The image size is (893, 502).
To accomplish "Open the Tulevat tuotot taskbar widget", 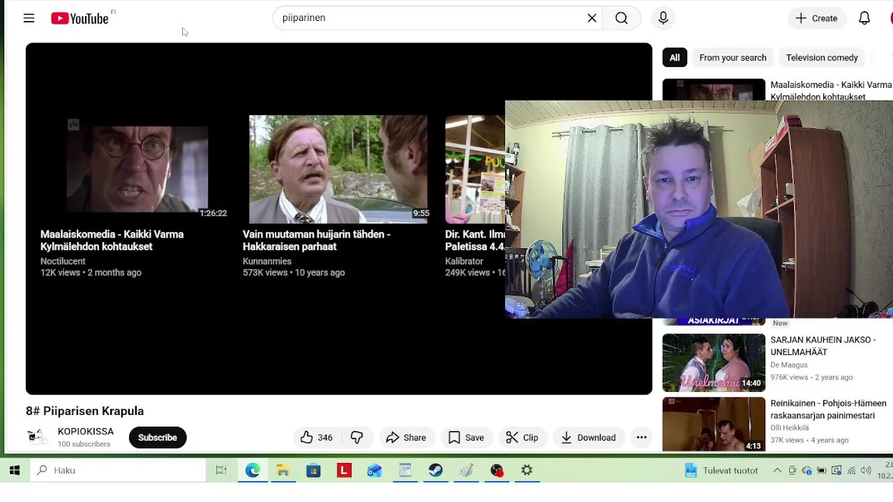I will (x=721, y=471).
